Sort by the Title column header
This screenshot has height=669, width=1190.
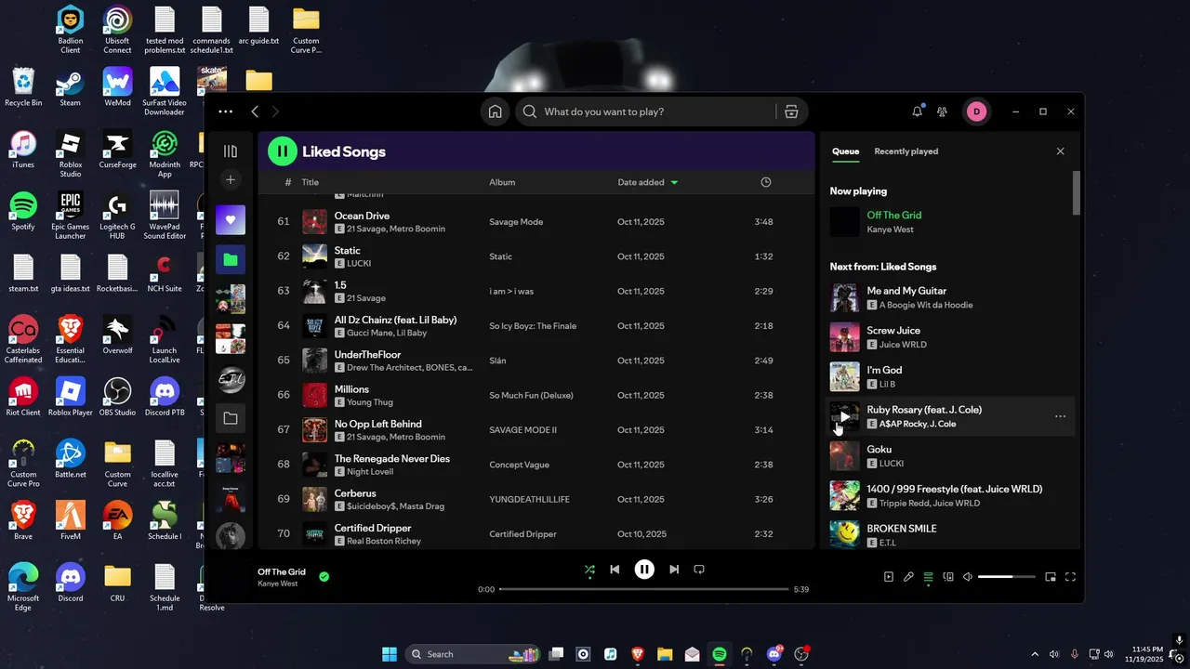click(x=310, y=182)
